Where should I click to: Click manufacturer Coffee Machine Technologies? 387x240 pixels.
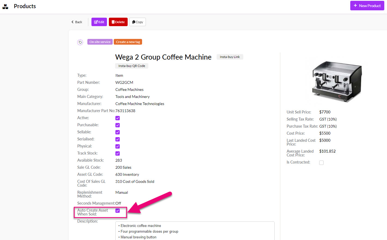[x=140, y=104]
